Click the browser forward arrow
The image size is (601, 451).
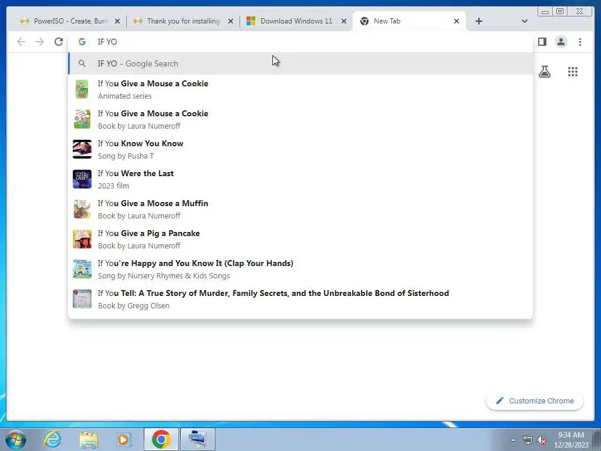[40, 42]
